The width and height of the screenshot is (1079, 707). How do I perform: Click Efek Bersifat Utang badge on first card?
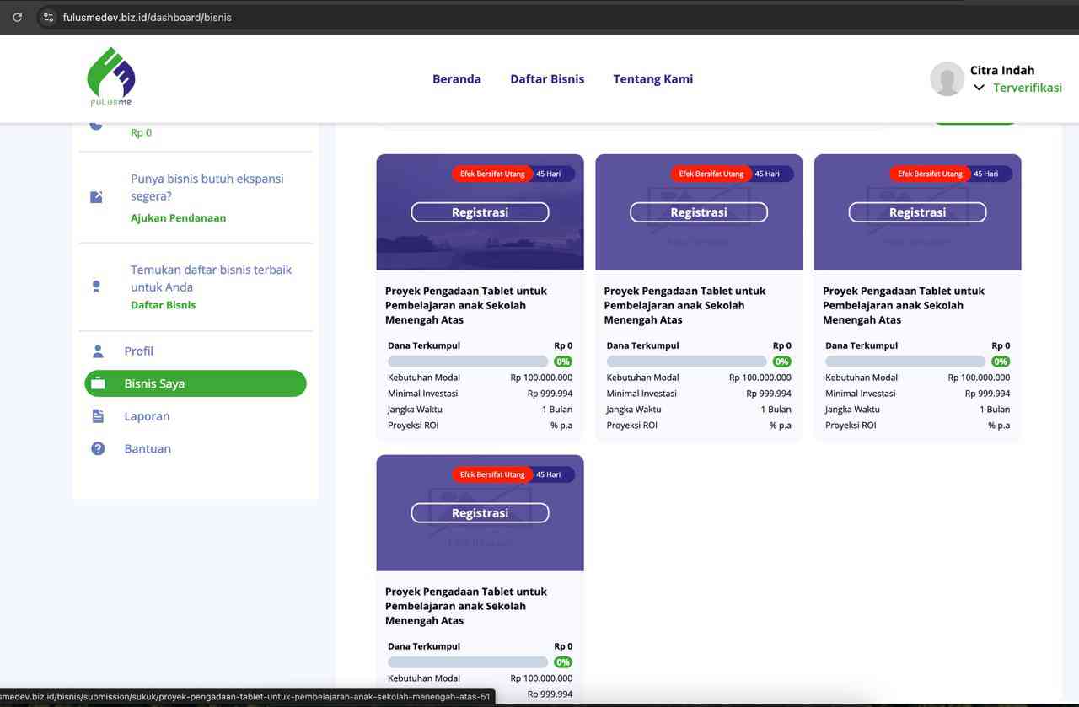(x=492, y=174)
